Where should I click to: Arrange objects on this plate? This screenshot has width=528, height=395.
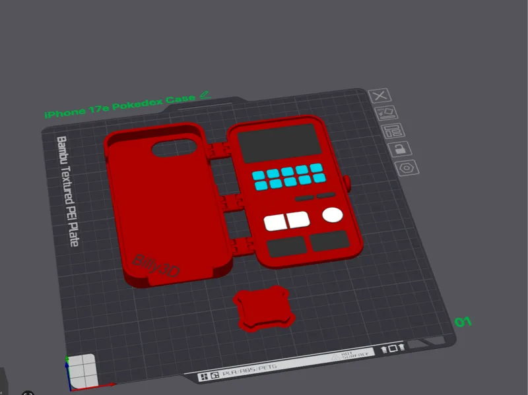tap(393, 131)
